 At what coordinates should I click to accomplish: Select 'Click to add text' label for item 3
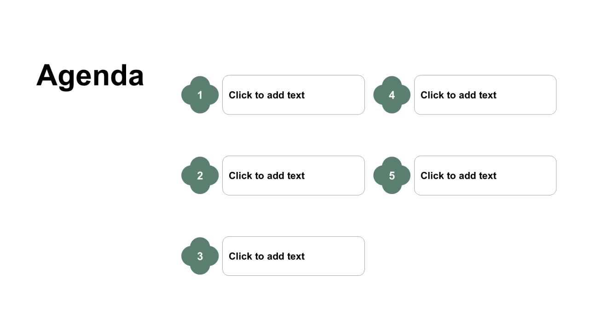[x=266, y=257]
